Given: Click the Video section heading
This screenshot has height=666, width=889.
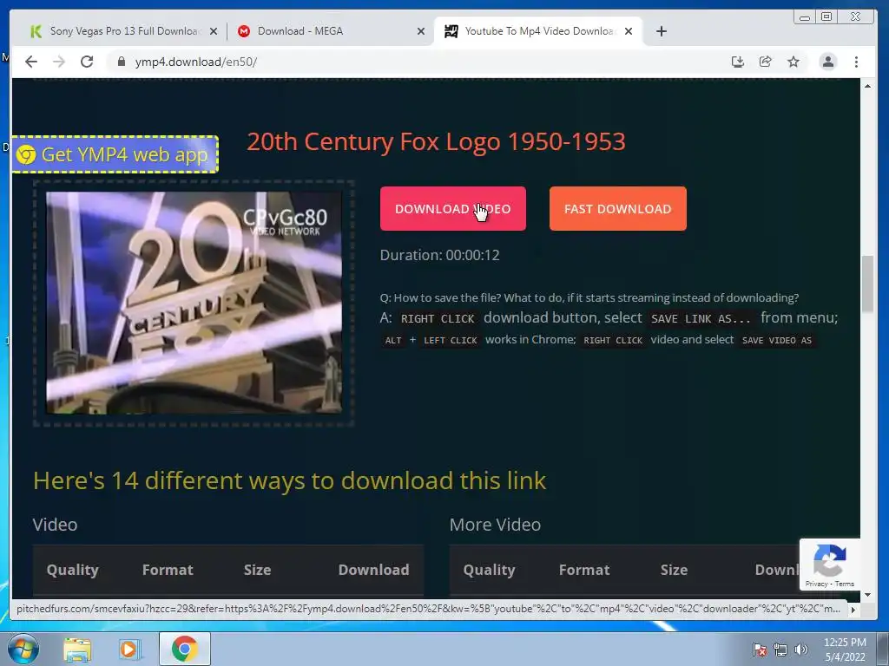Looking at the screenshot, I should point(55,525).
